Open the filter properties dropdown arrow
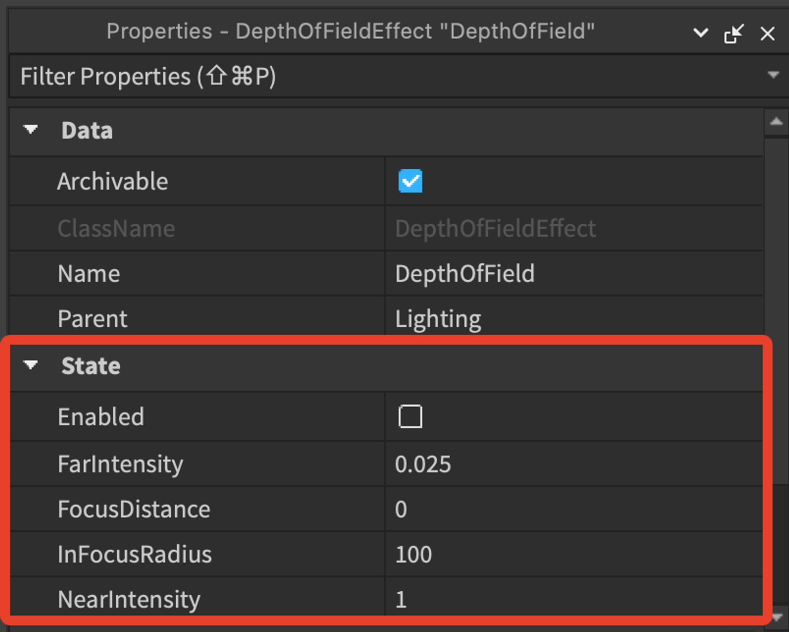 coord(773,75)
